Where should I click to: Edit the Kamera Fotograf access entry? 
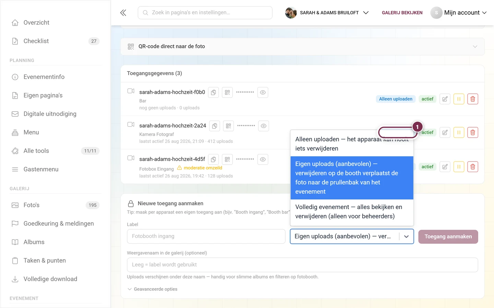[445, 132]
